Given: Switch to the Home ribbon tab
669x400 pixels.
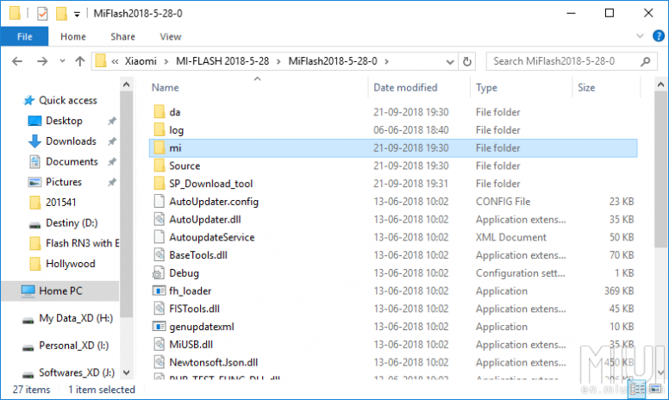Looking at the screenshot, I should [73, 37].
